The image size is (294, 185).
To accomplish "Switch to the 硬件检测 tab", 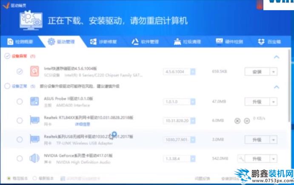I will point(229,41).
